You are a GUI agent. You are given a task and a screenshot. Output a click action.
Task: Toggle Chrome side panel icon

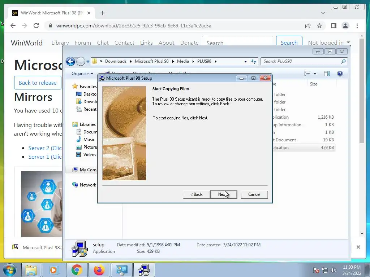point(334,26)
